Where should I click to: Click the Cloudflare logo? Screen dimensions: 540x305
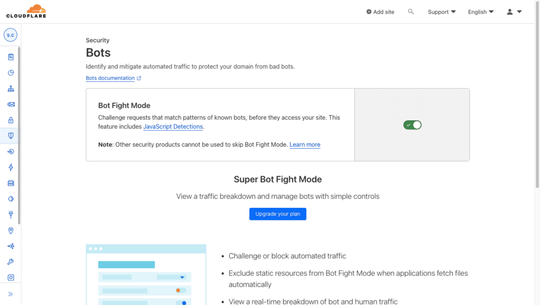(26, 11)
